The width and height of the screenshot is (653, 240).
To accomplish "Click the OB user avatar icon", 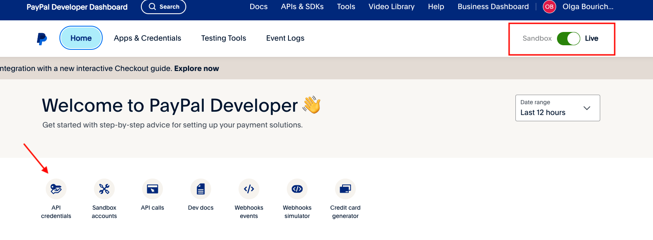I will coord(550,7).
